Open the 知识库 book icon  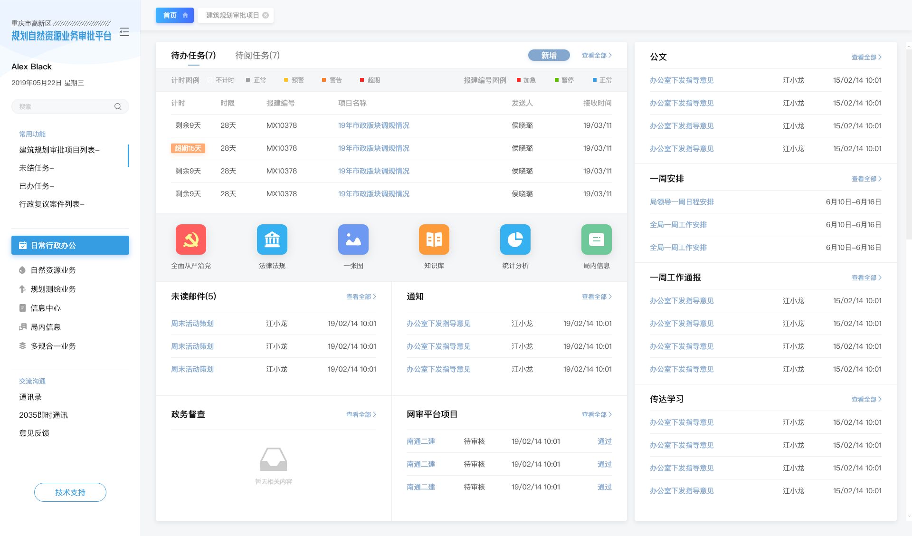tap(434, 239)
